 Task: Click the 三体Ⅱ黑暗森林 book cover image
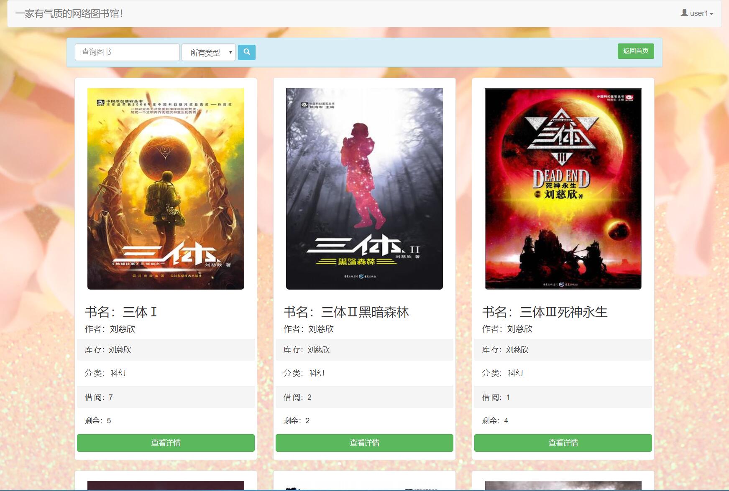click(x=364, y=188)
